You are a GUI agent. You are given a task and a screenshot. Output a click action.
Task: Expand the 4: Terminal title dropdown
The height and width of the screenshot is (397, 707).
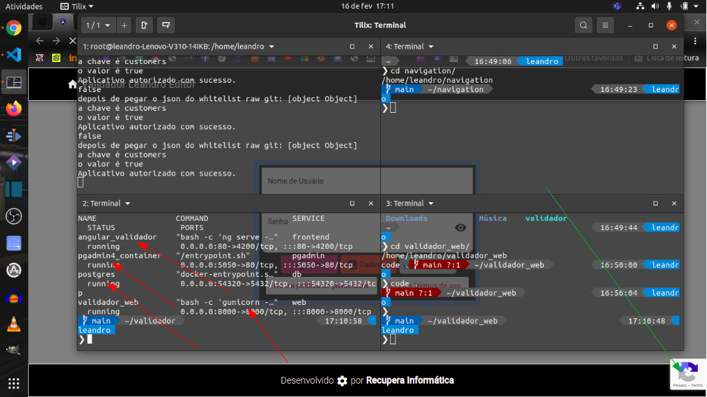click(431, 46)
